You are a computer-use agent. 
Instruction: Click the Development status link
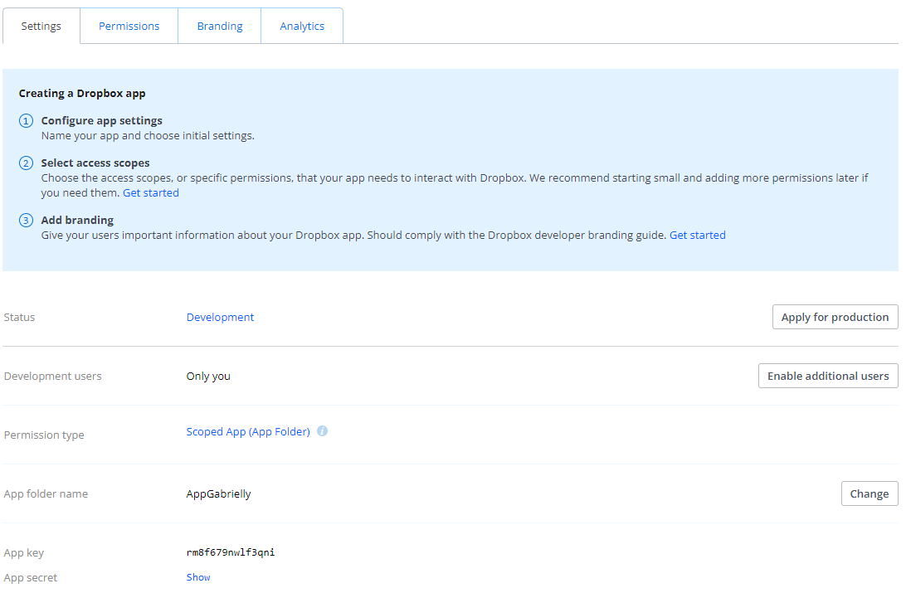[x=220, y=317]
